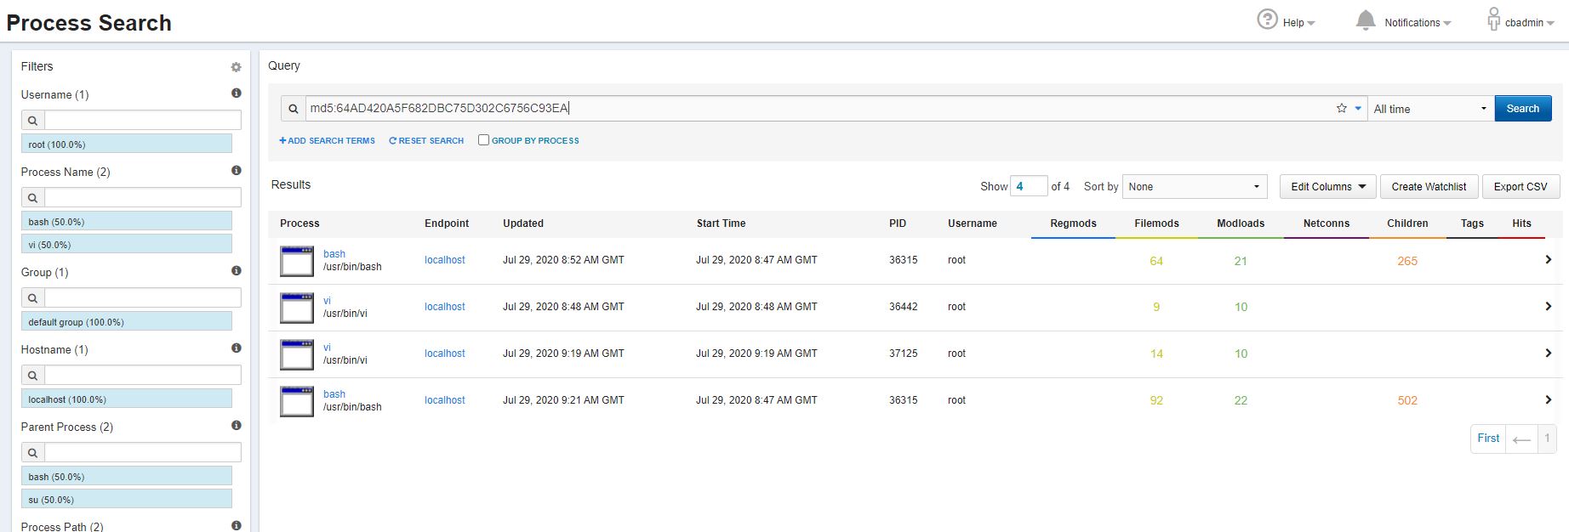The image size is (1569, 532).
Task: Click the md5 query search field
Action: click(x=817, y=109)
